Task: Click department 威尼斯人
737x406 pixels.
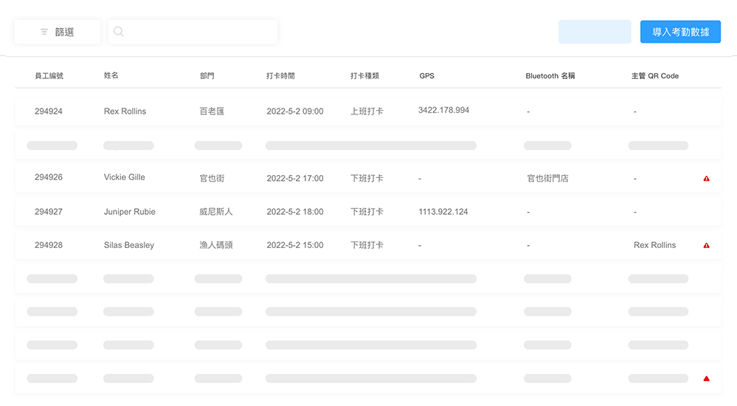Action: click(x=215, y=212)
